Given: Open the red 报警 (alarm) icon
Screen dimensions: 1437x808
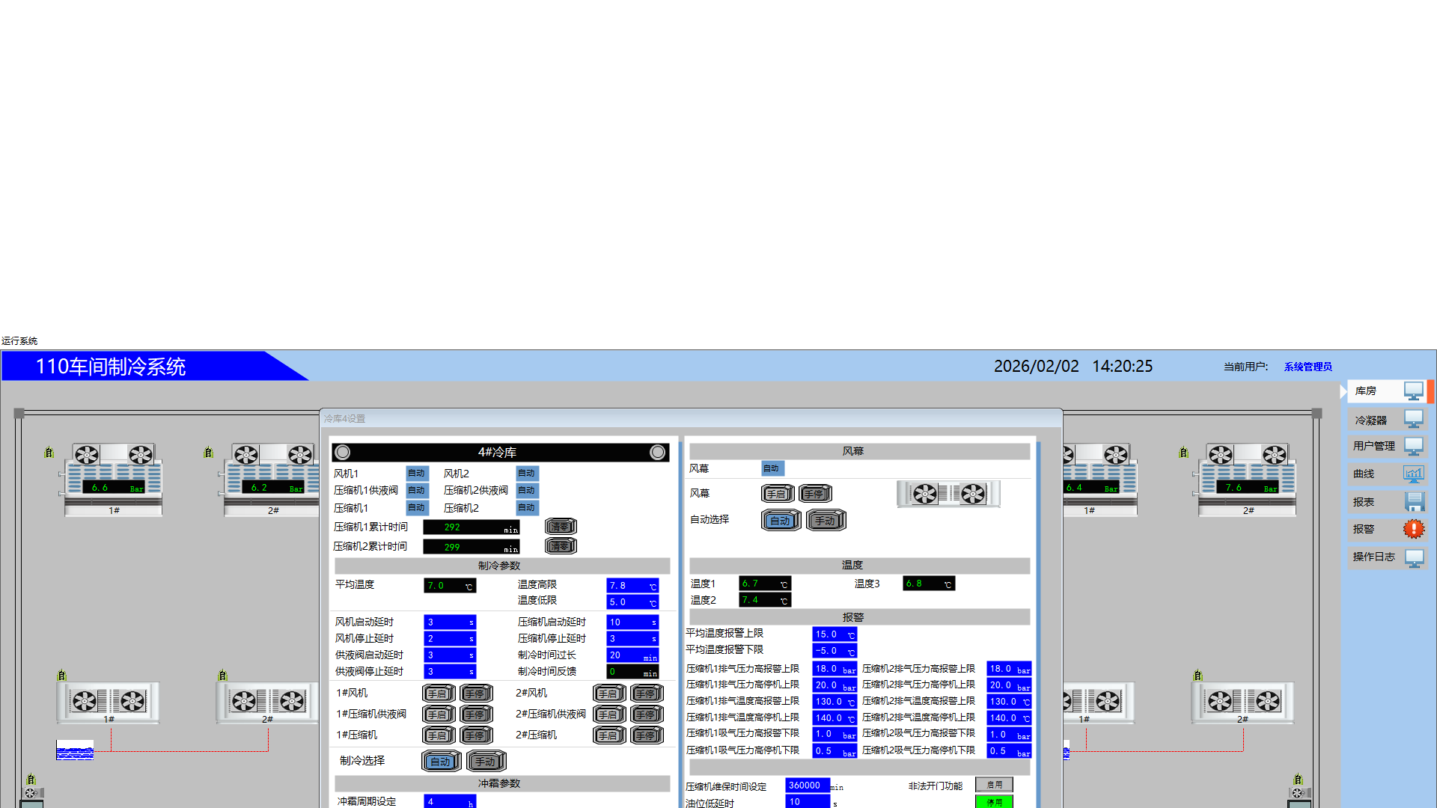Looking at the screenshot, I should point(1413,529).
